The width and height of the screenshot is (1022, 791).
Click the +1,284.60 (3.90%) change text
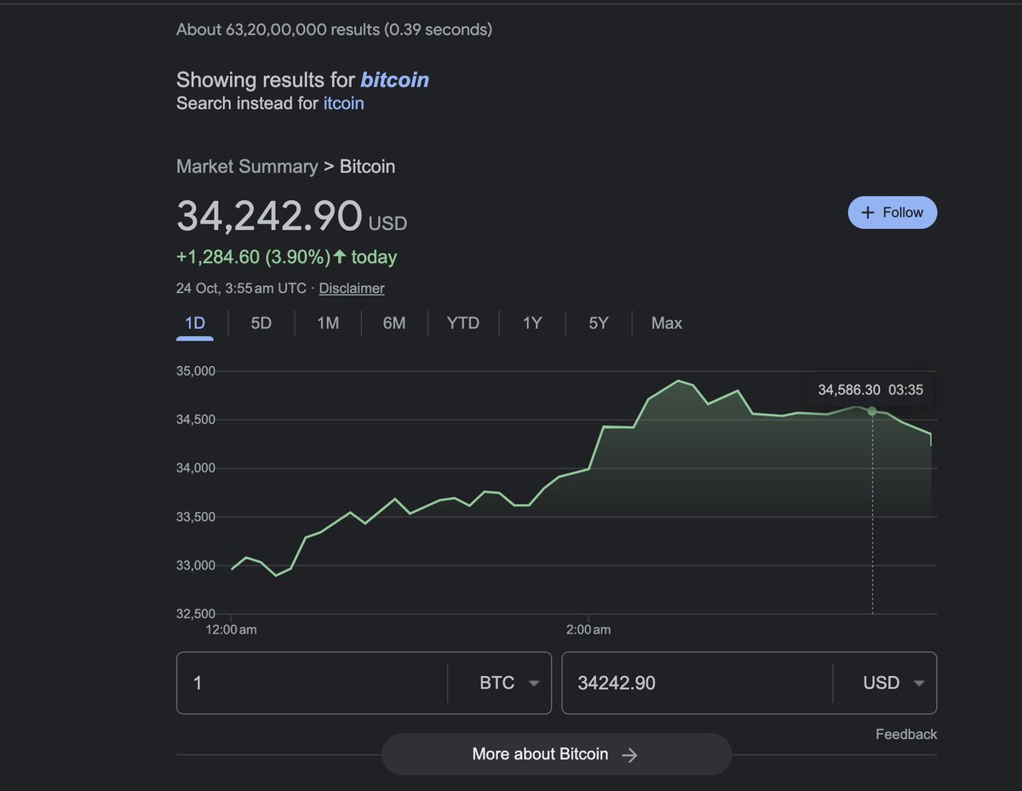coord(253,256)
